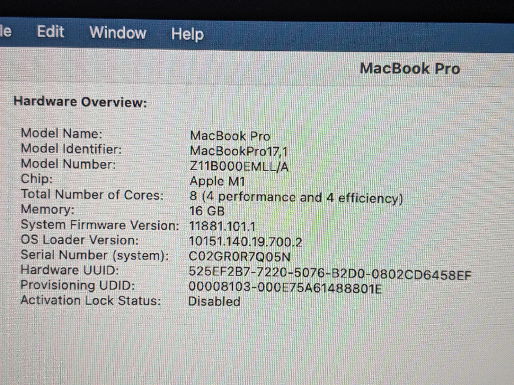Select the MacBookPro17,1 identifier value
The image size is (514, 385).
click(239, 151)
